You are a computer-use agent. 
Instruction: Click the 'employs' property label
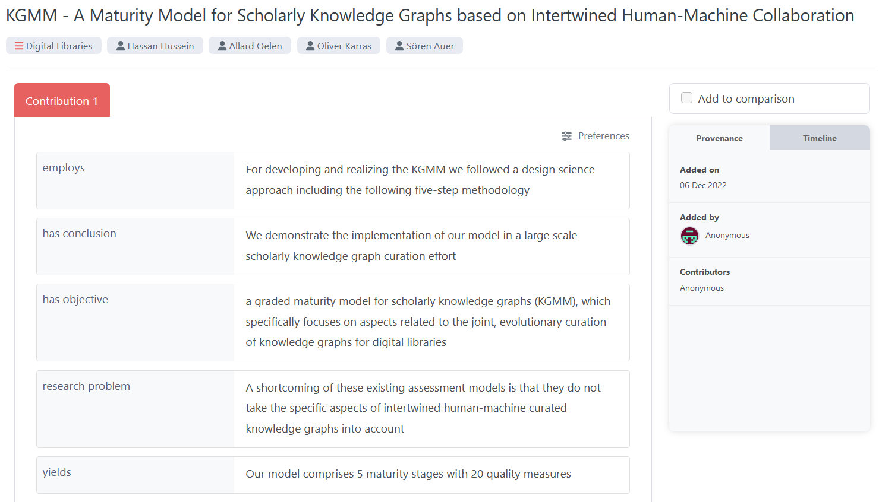(64, 168)
